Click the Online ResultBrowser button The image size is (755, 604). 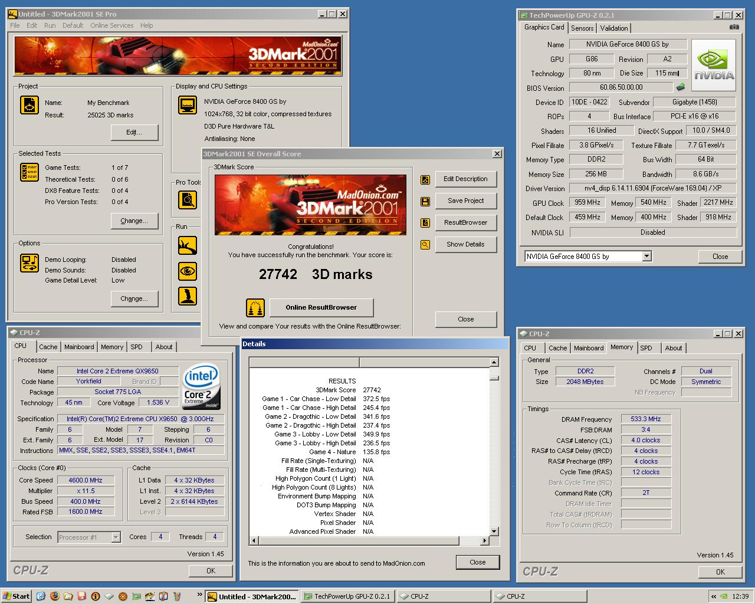[x=321, y=307]
